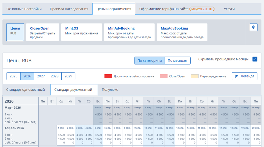The width and height of the screenshot is (264, 147).
Task: Select year 2027
Action: [41, 76]
